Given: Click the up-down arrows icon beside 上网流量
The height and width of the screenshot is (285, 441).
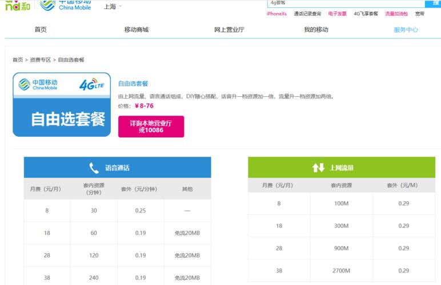Looking at the screenshot, I should 318,168.
